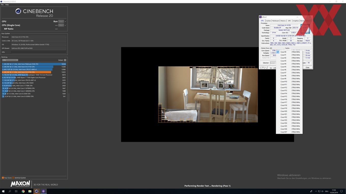Open the Selection socket dropdown in CPU-Z

273,63
